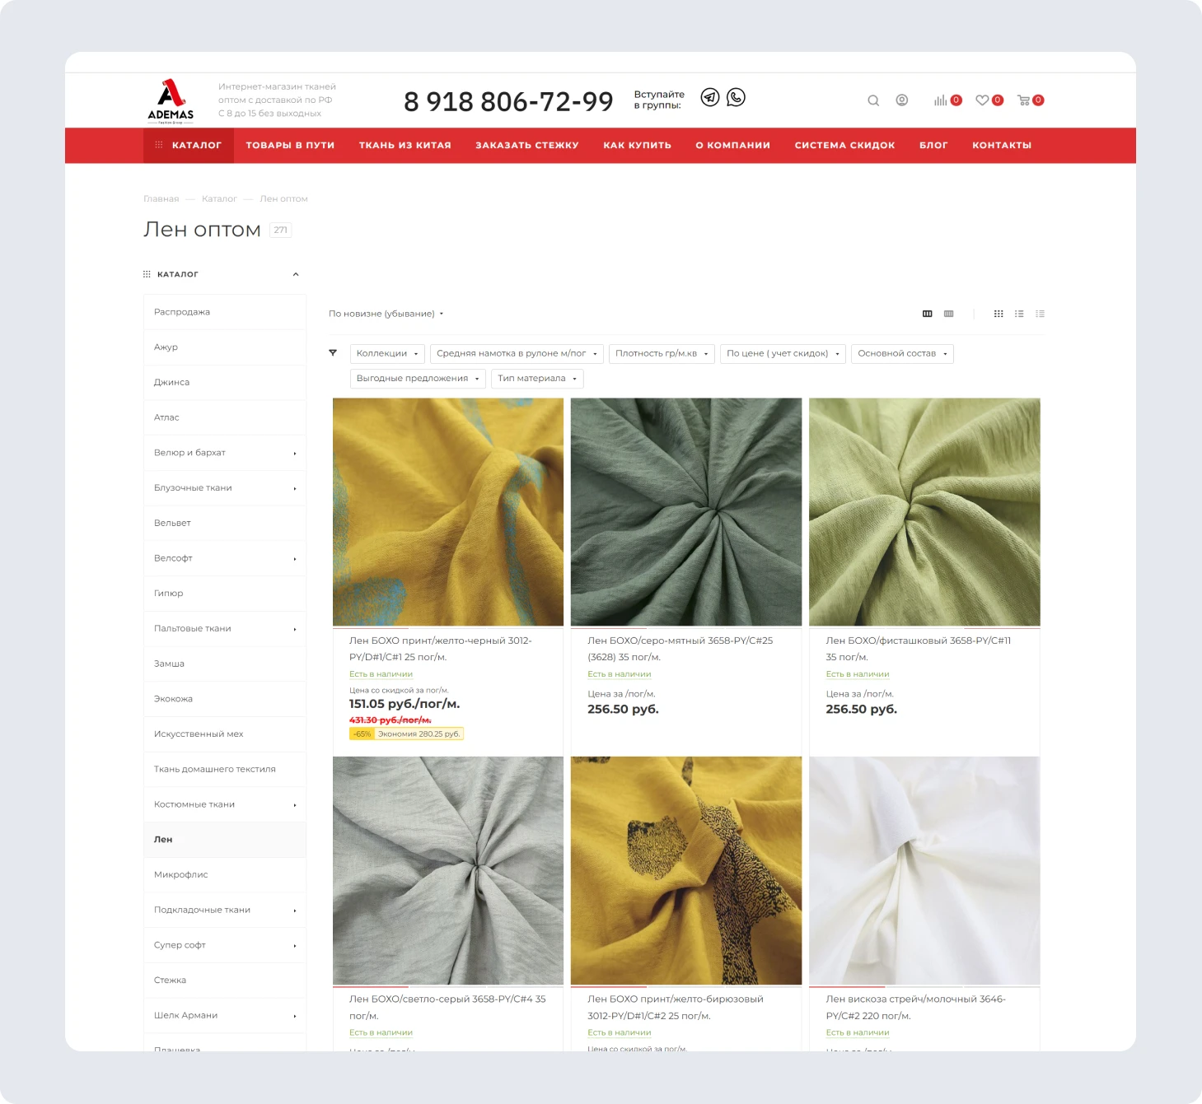The image size is (1202, 1104).
Task: Click the filter funnel icon
Action: pyautogui.click(x=333, y=352)
